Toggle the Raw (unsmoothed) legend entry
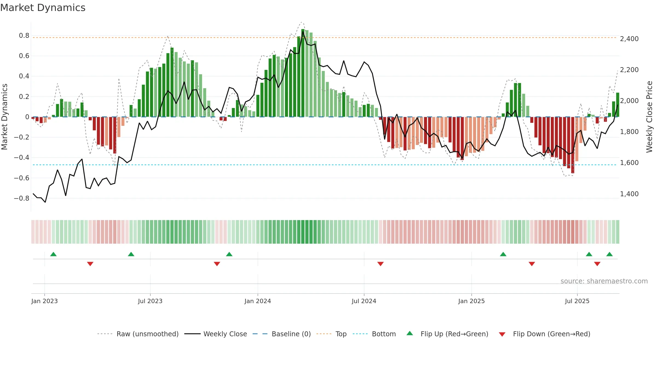Image resolution: width=657 pixels, height=370 pixels. point(138,334)
